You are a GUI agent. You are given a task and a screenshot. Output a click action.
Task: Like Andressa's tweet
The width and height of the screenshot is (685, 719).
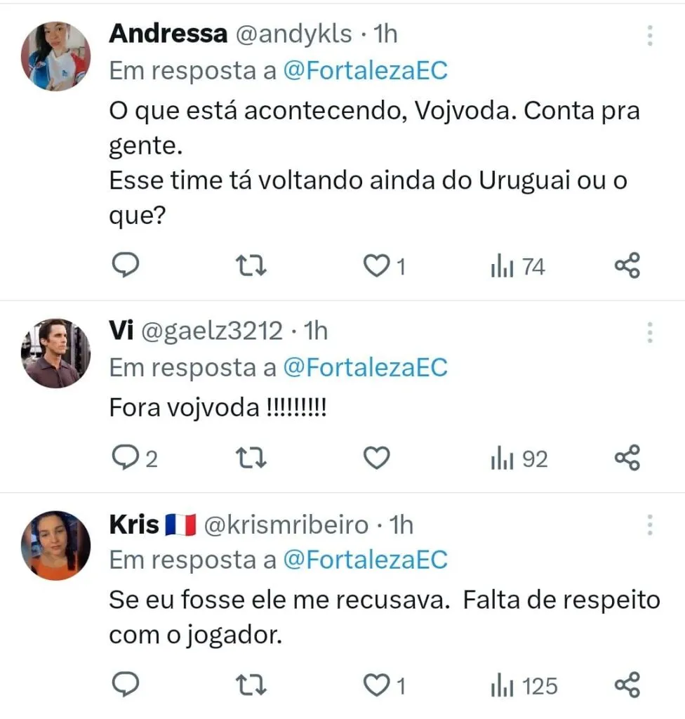tap(378, 266)
